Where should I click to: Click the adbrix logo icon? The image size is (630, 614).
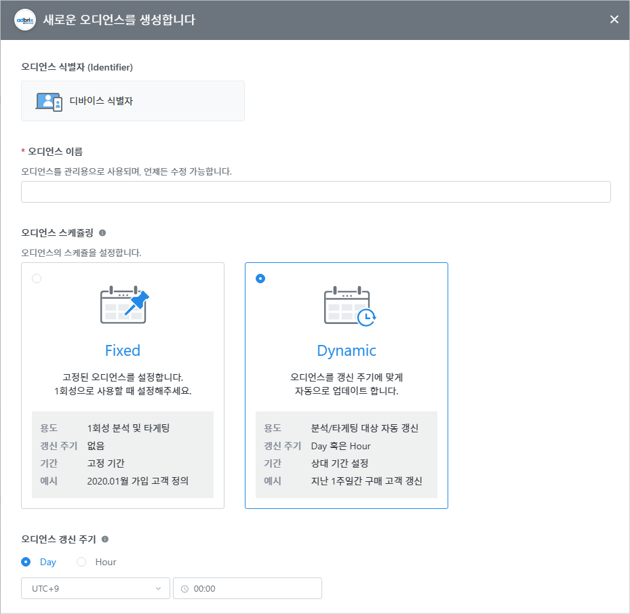coord(25,20)
